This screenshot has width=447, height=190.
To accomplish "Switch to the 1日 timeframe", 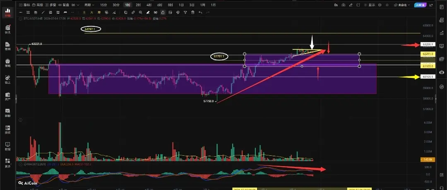I will [x=181, y=5].
